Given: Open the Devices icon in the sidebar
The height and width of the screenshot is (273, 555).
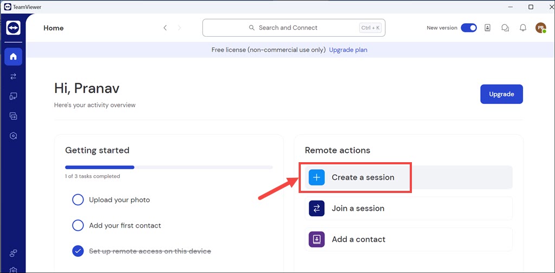Looking at the screenshot, I should 13,96.
